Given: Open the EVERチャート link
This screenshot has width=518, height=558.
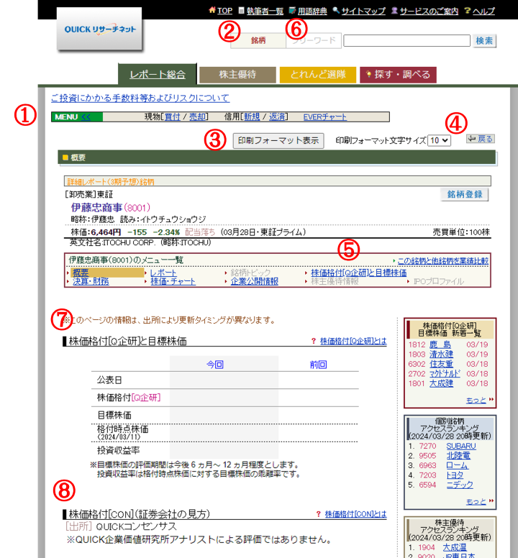Looking at the screenshot, I should (x=324, y=116).
